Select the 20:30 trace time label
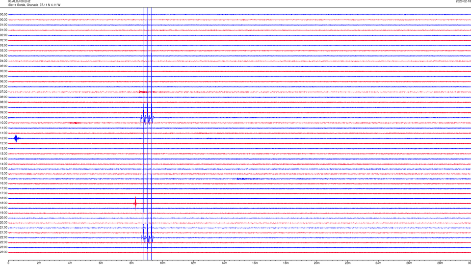Image resolution: width=471 pixels, height=265 pixels. tap(3, 223)
